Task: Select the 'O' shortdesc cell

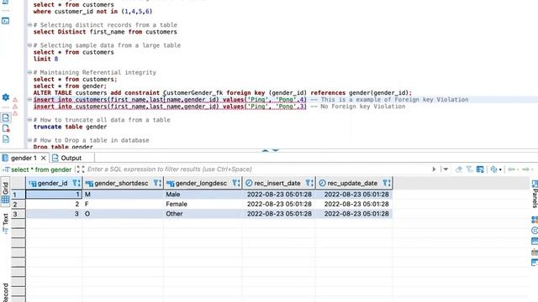Action: 123,214
